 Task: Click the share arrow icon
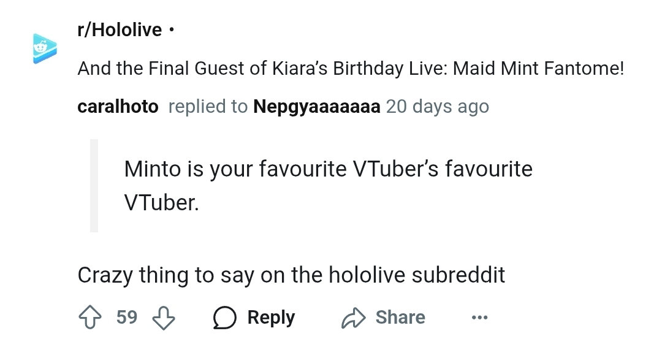pyautogui.click(x=352, y=318)
